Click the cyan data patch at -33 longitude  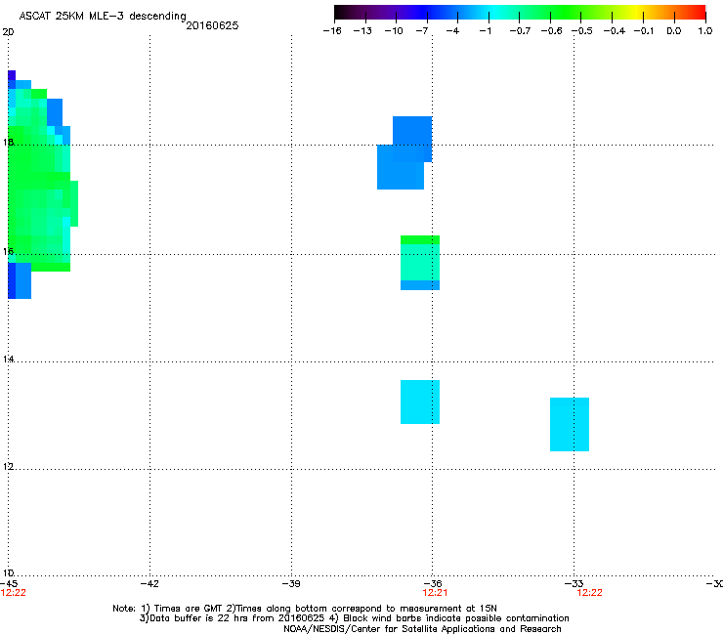tap(570, 424)
